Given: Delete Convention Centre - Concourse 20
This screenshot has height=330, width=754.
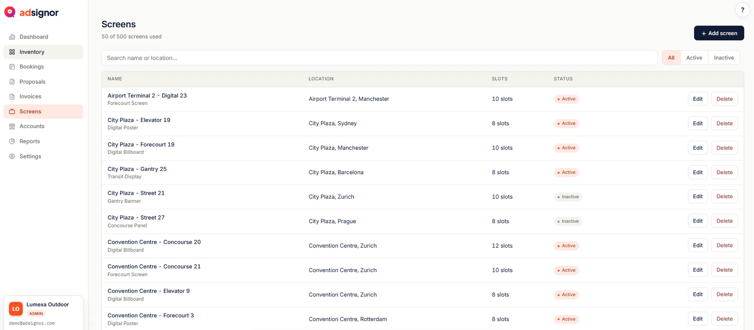Looking at the screenshot, I should [724, 245].
